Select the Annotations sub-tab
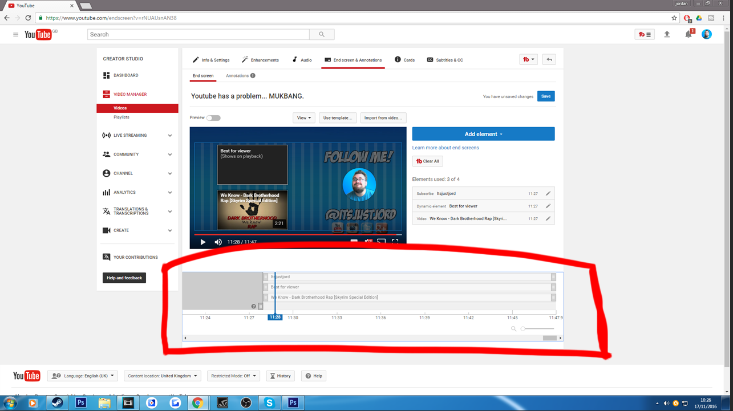Viewport: 733px width, 411px height. (x=237, y=76)
